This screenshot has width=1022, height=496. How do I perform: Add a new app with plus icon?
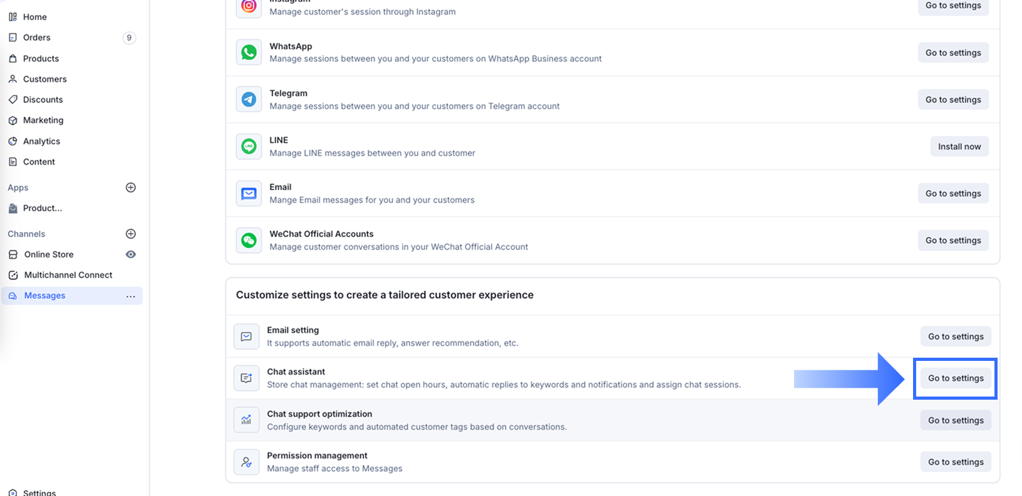(x=131, y=188)
